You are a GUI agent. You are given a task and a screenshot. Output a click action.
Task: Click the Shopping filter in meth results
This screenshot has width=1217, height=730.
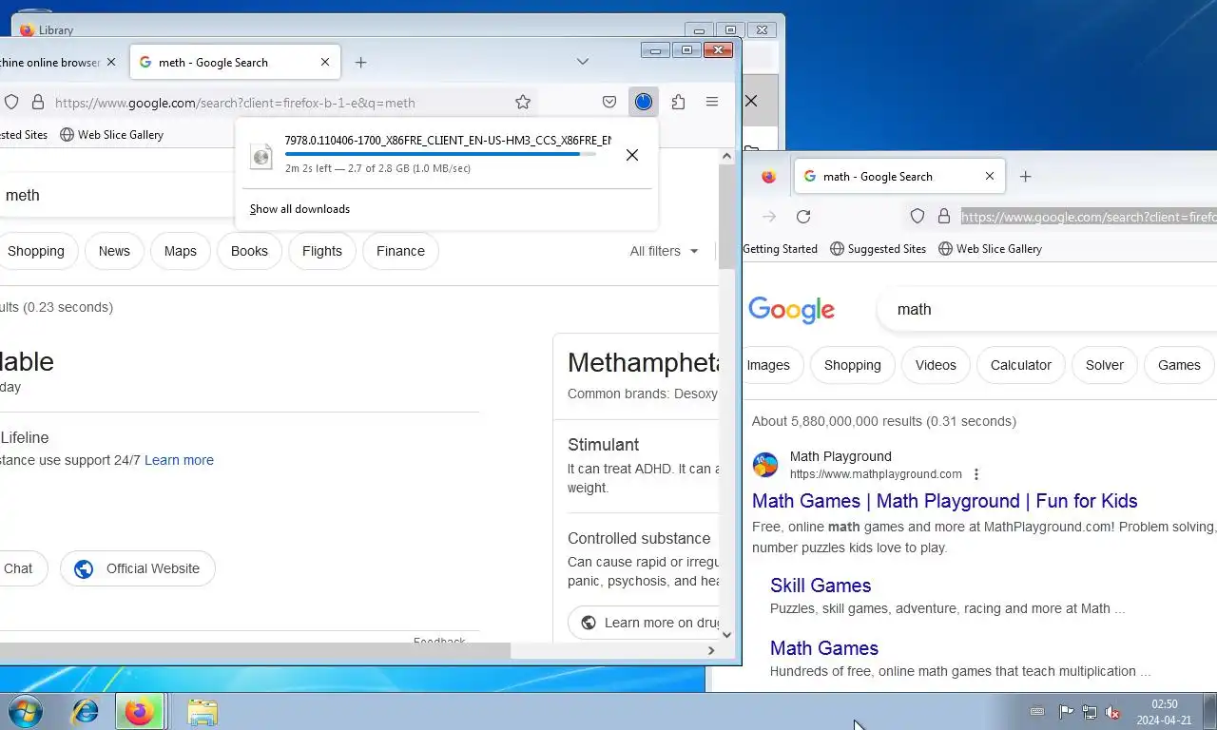(x=35, y=251)
